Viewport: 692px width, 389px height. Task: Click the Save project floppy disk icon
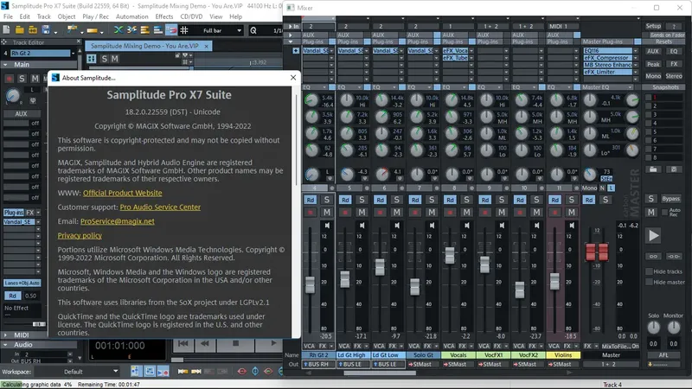coord(46,30)
